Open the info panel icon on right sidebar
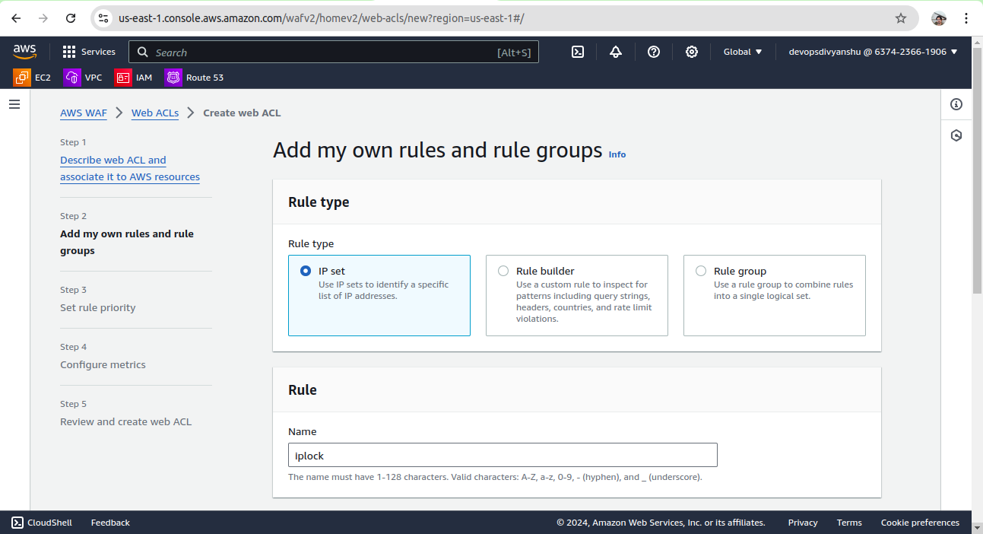This screenshot has height=534, width=983. [956, 104]
